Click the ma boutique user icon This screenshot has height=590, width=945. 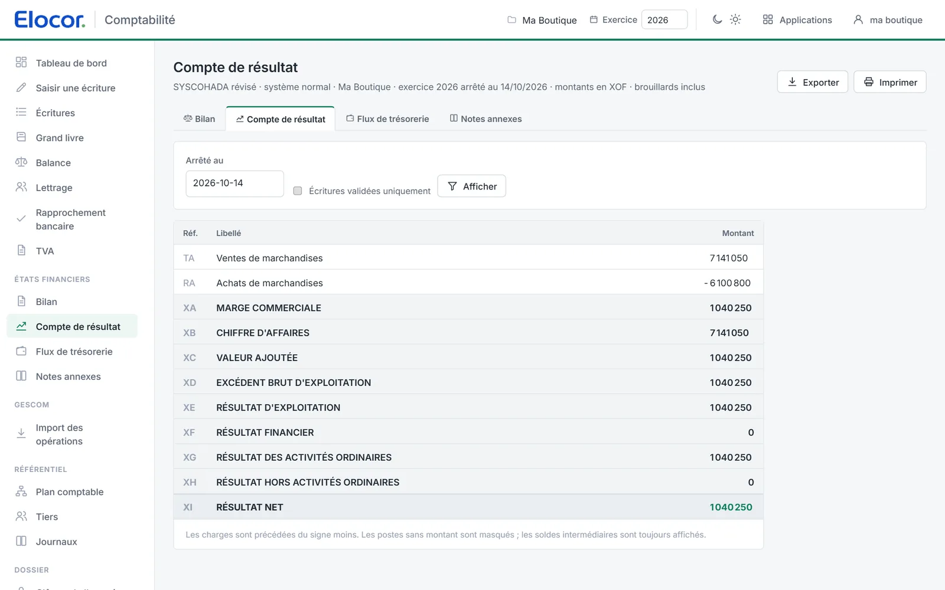pyautogui.click(x=858, y=19)
